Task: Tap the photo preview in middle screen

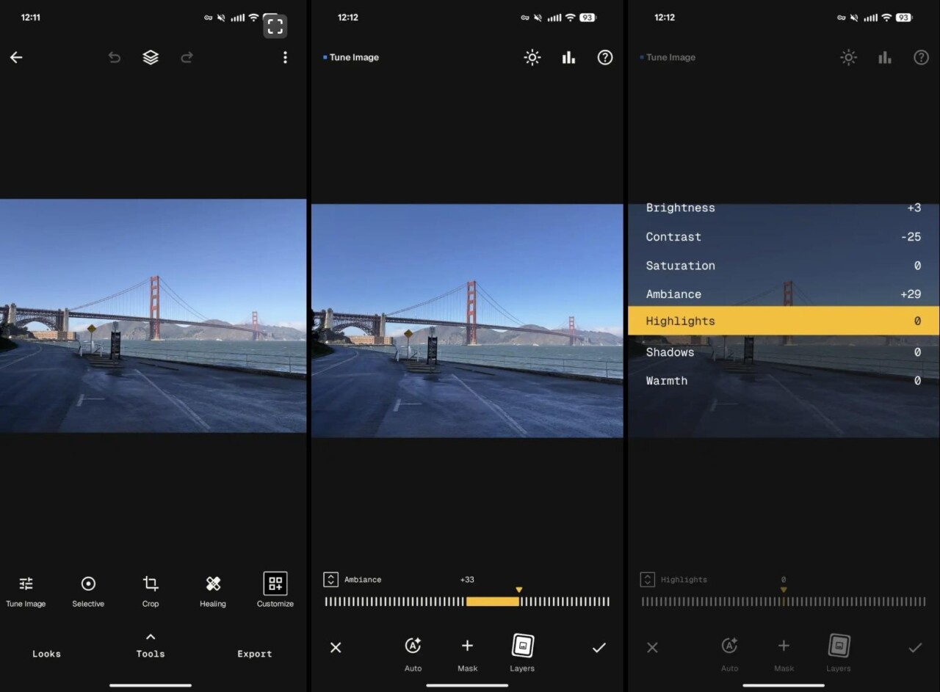Action: [x=467, y=321]
